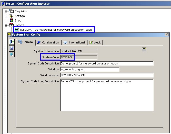Image resolution: width=171 pixels, height=134 pixels.
Task: Click the third sidebar icon below save
Action: tap(12, 54)
